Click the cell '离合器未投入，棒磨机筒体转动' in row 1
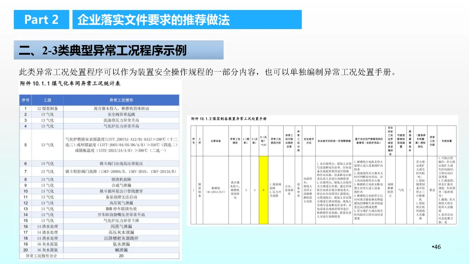 point(121,109)
